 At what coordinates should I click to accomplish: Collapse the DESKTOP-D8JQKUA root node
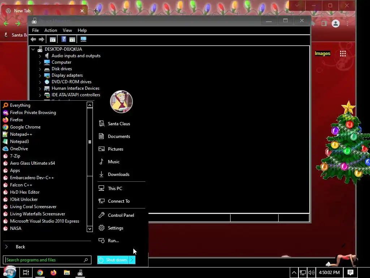point(33,49)
